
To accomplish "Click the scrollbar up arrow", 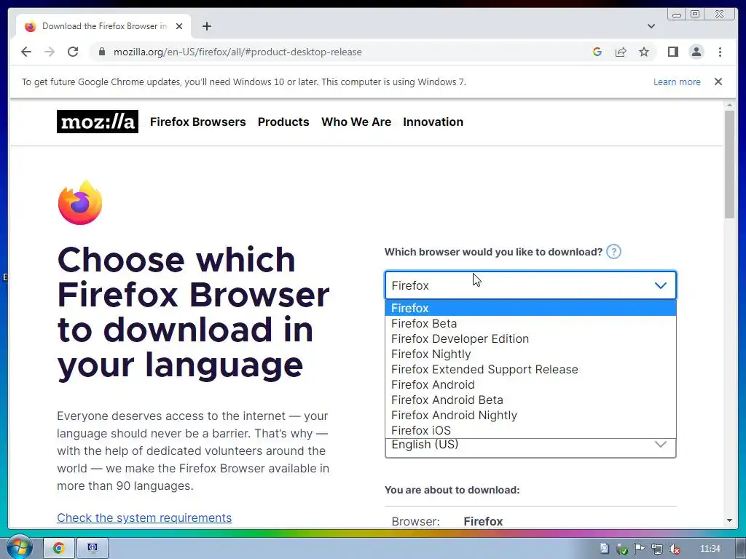I will tap(729, 105).
